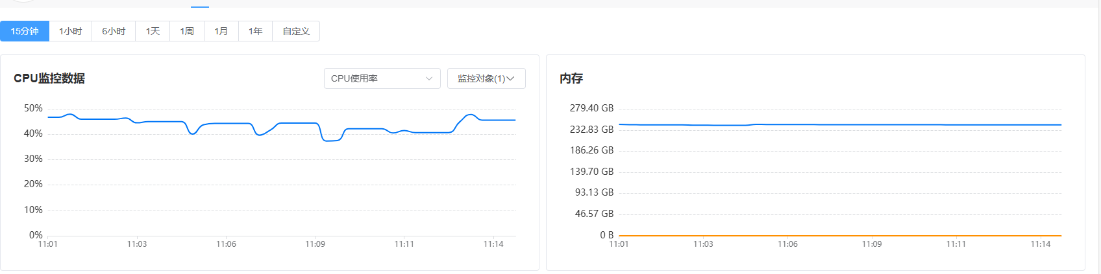Select the 1天 time range tab
Image resolution: width=1101 pixels, height=274 pixels.
(x=153, y=31)
